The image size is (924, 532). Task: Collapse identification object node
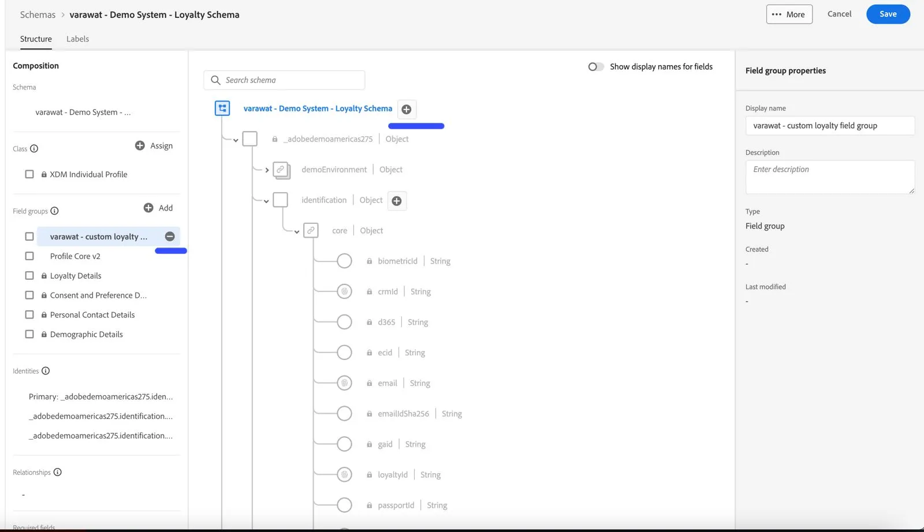(266, 201)
